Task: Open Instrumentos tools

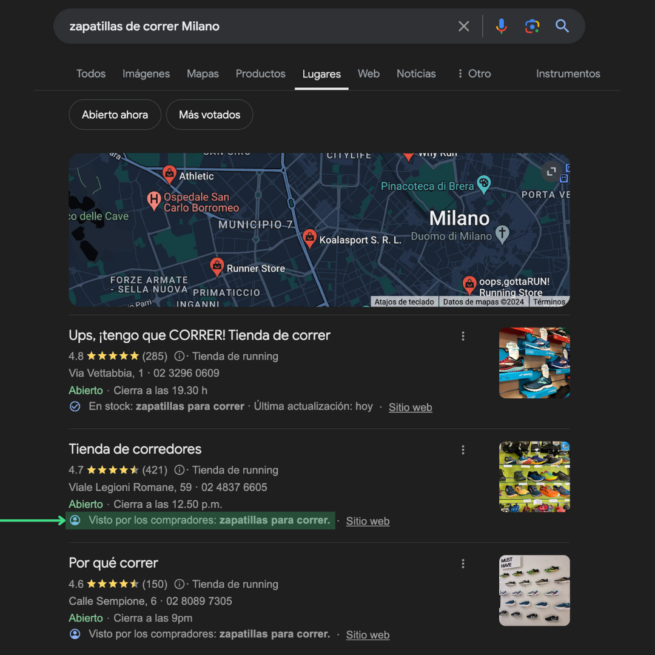Action: pos(568,74)
